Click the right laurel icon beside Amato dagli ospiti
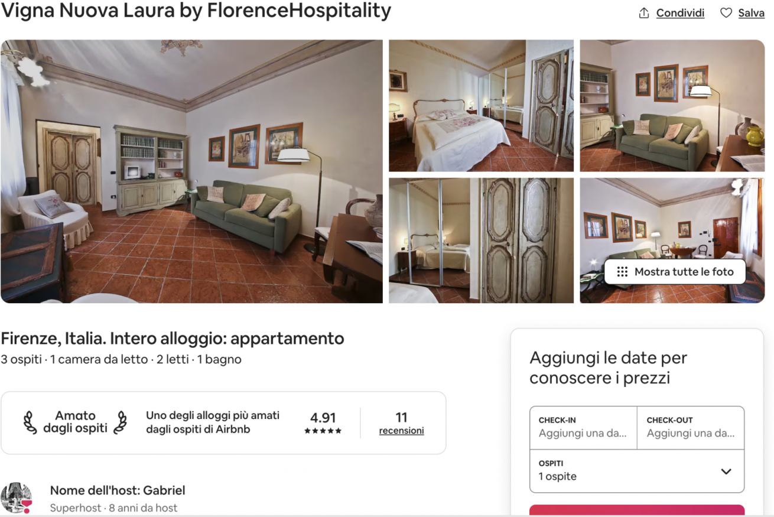774x517 pixels. (x=120, y=422)
